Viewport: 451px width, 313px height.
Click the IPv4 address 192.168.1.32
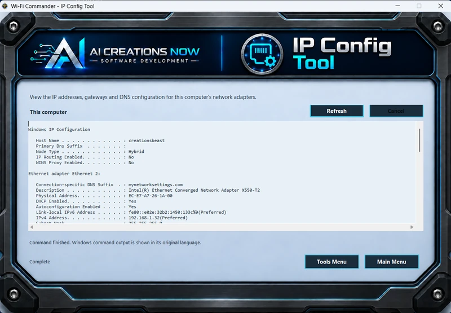coord(158,218)
